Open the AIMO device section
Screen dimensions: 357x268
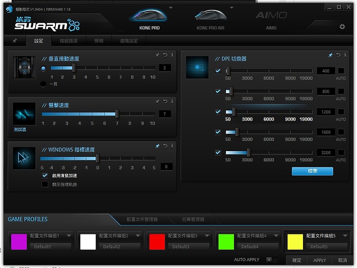pos(271,19)
